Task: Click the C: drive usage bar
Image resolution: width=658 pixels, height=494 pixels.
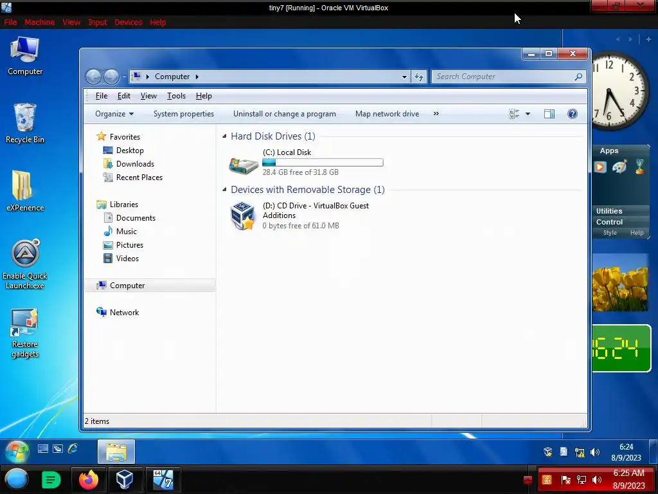Action: (x=323, y=163)
